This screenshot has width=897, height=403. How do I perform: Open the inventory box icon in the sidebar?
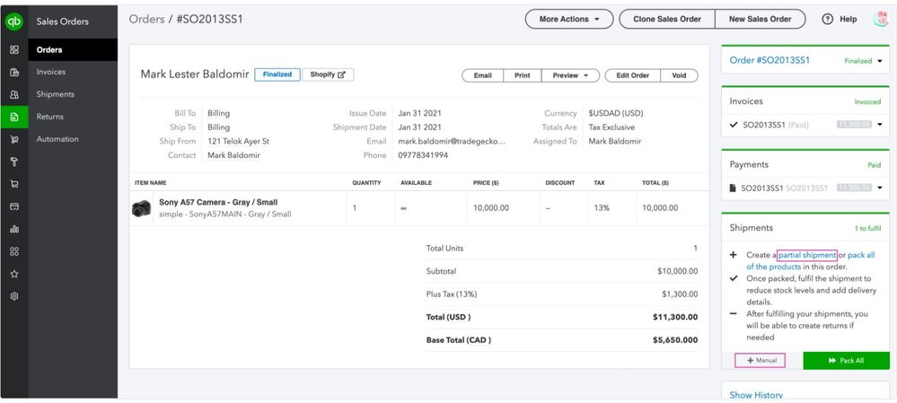click(x=14, y=72)
